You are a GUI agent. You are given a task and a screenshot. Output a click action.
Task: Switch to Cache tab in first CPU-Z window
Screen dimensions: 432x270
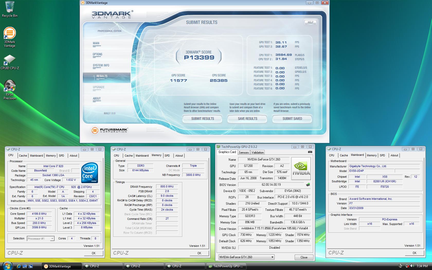[x=23, y=156]
